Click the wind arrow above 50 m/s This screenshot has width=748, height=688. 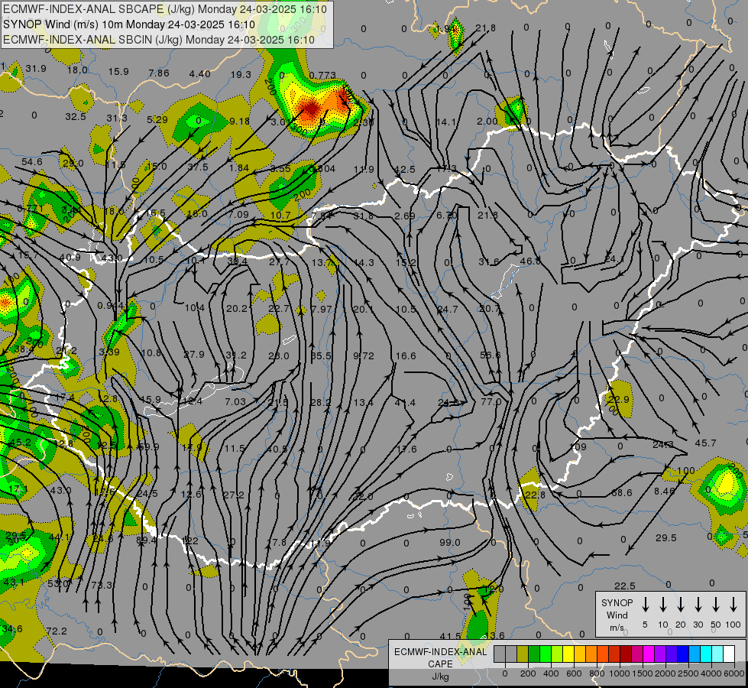pyautogui.click(x=716, y=605)
